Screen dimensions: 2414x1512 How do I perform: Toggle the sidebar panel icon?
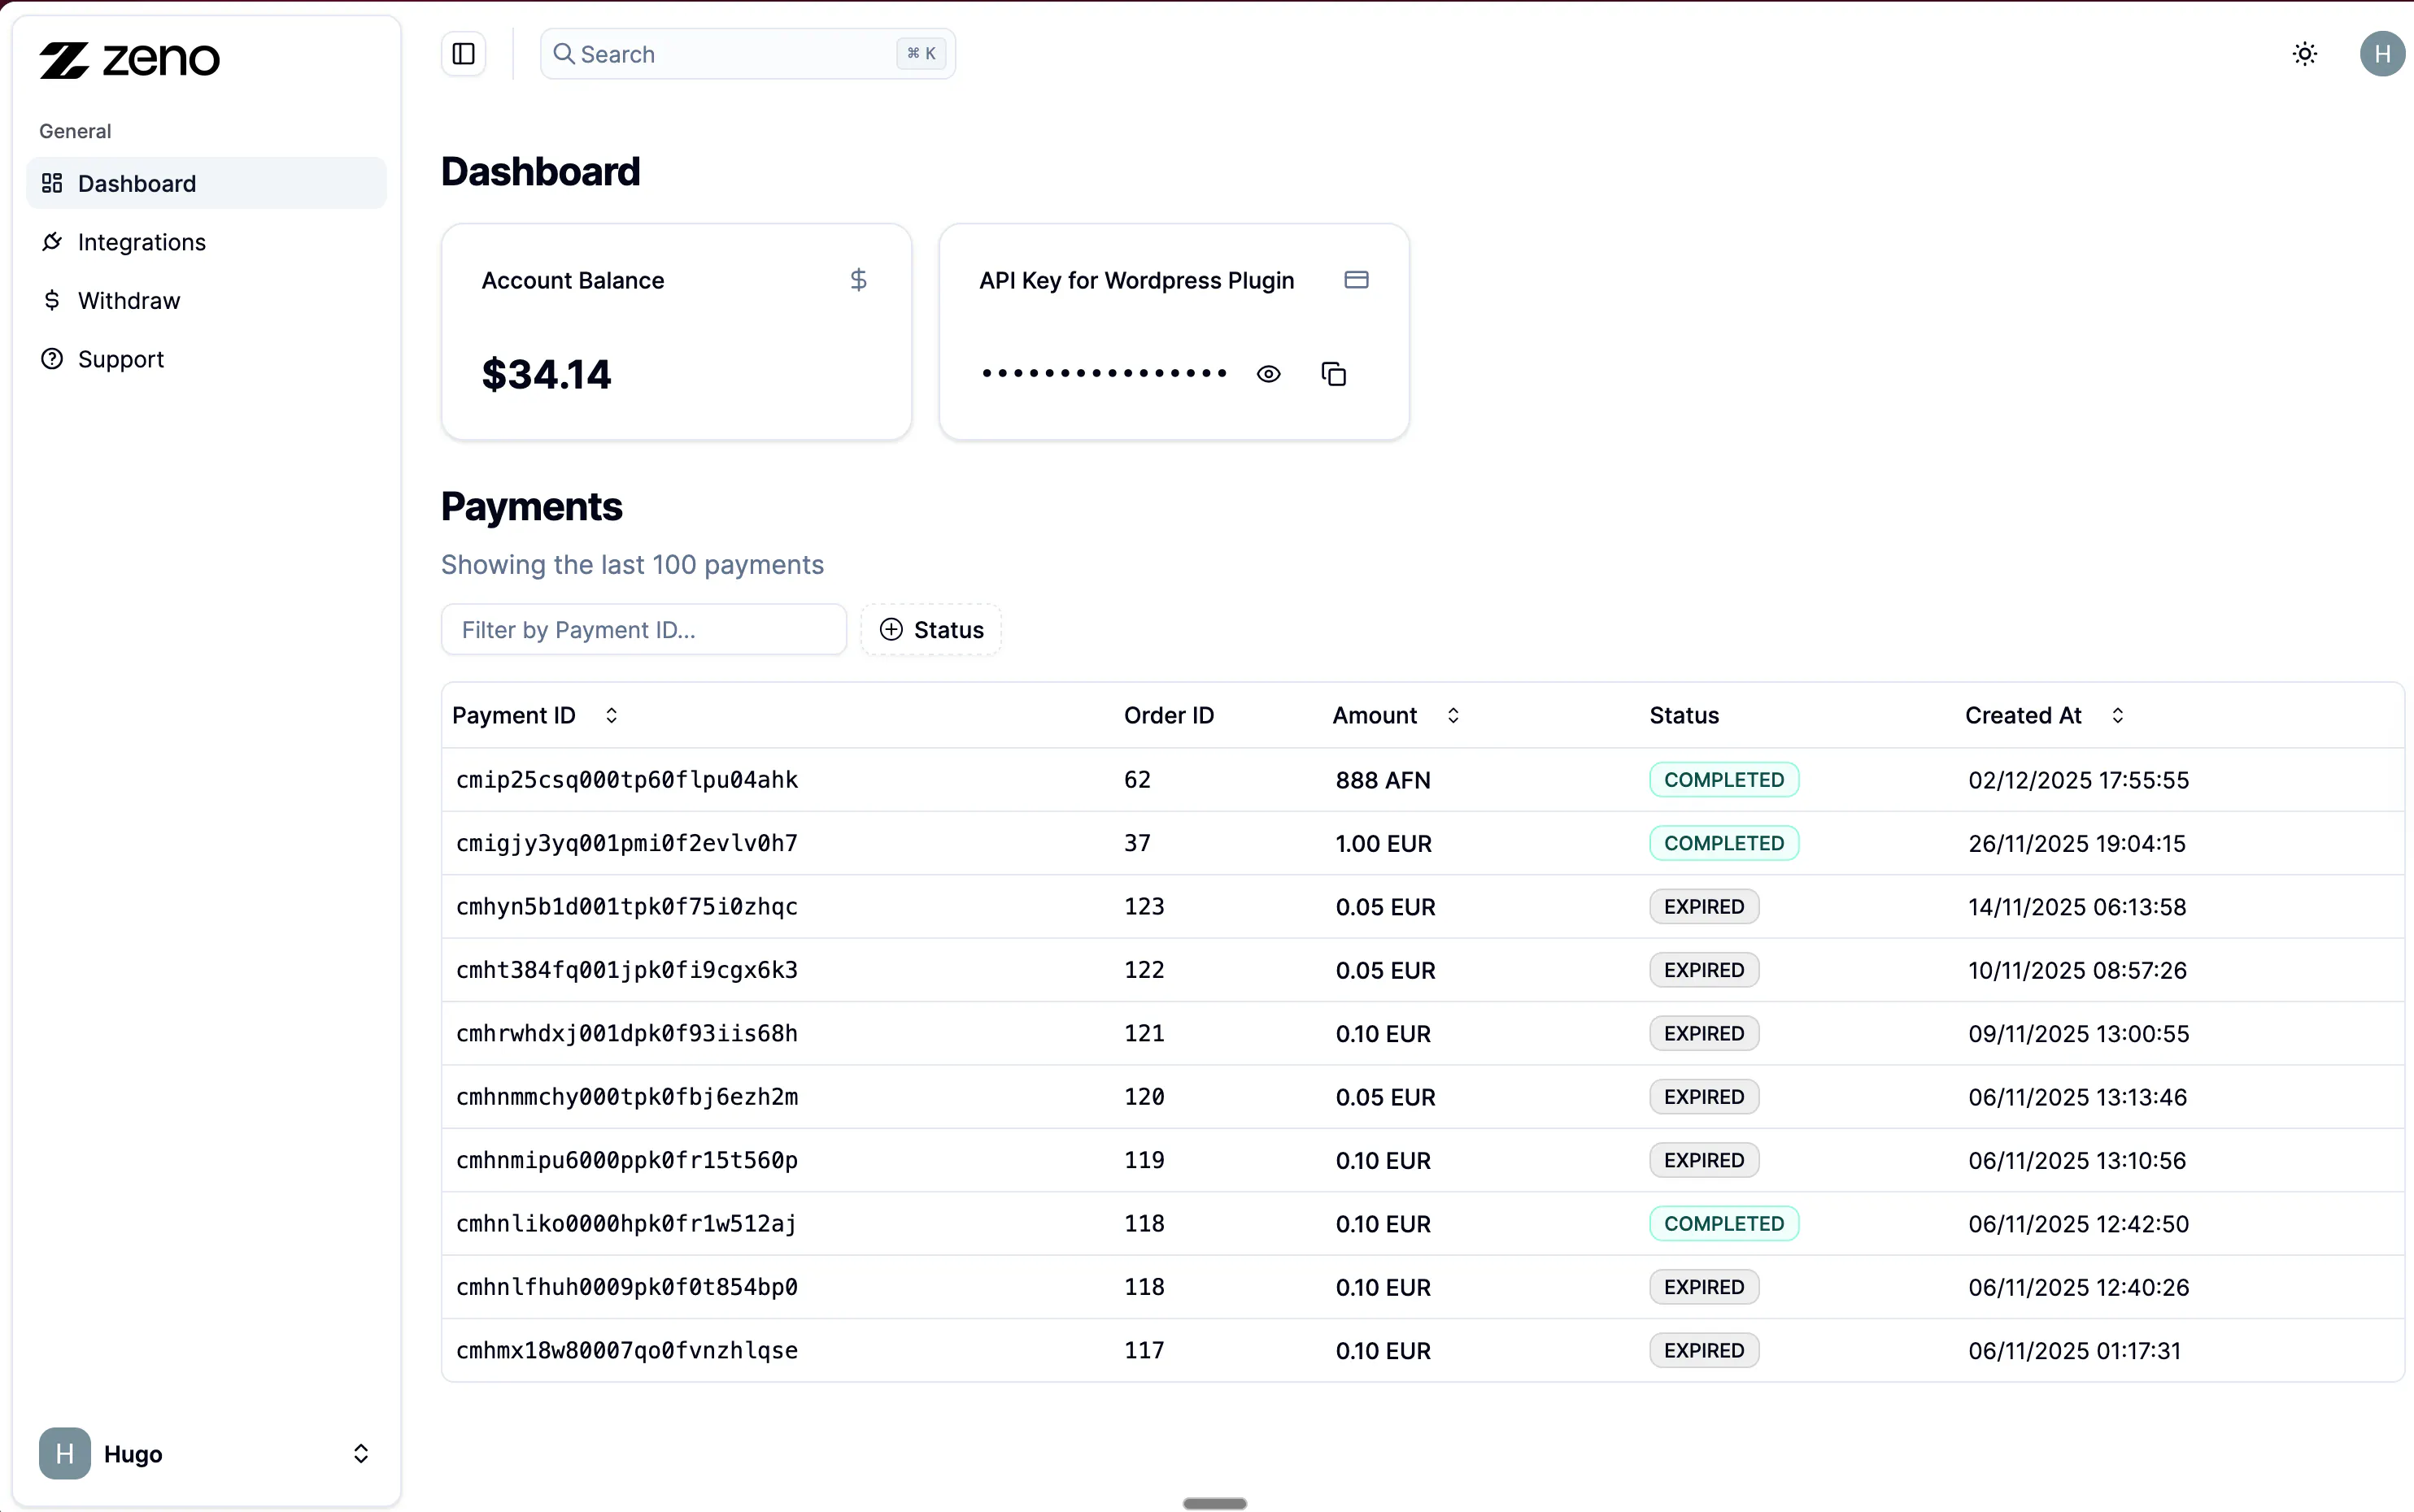463,54
